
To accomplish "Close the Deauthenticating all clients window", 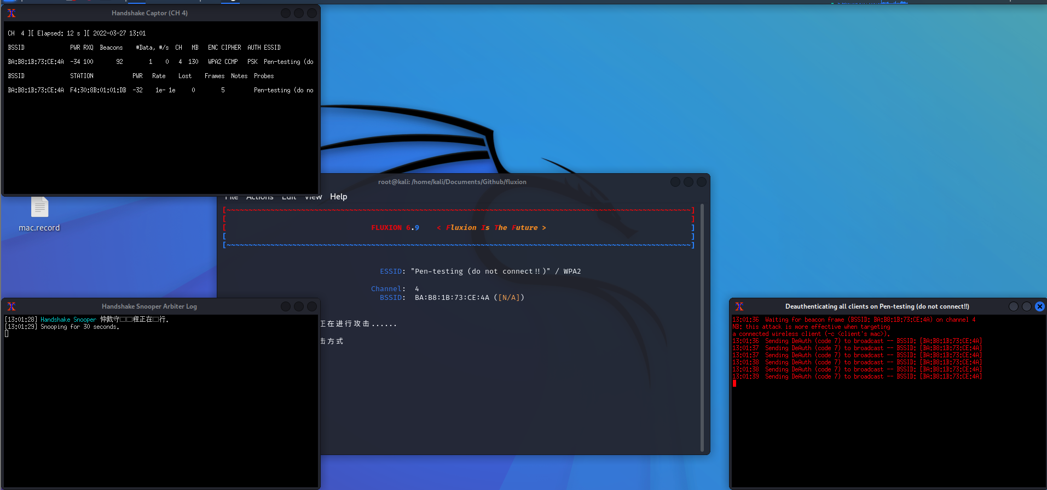I will click(1040, 306).
